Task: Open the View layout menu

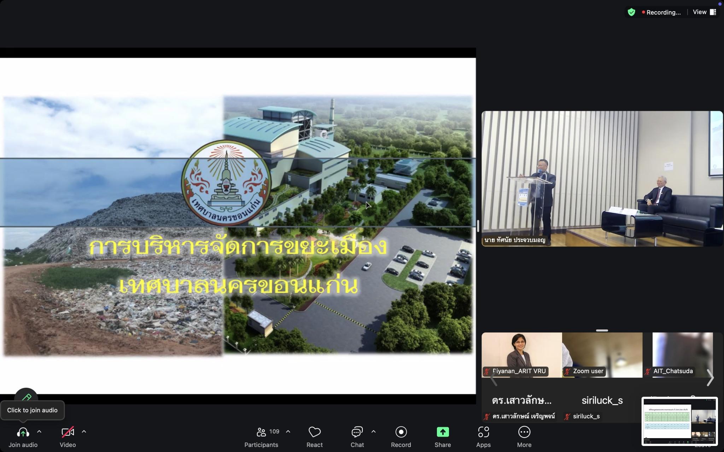Action: 704,12
